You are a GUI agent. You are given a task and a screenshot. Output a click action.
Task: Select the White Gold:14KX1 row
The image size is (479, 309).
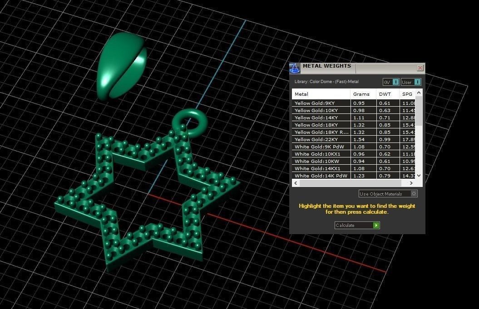[x=354, y=168]
